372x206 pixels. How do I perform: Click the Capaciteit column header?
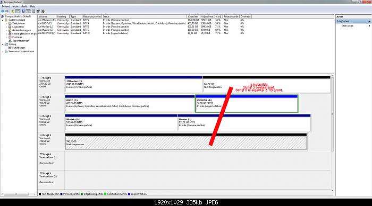[193, 16]
